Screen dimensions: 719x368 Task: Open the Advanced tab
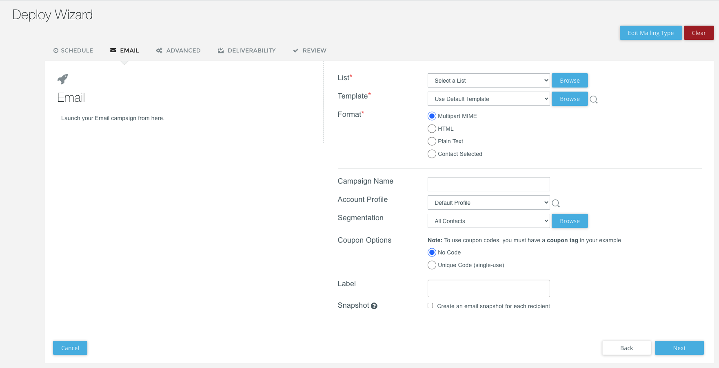click(x=178, y=50)
